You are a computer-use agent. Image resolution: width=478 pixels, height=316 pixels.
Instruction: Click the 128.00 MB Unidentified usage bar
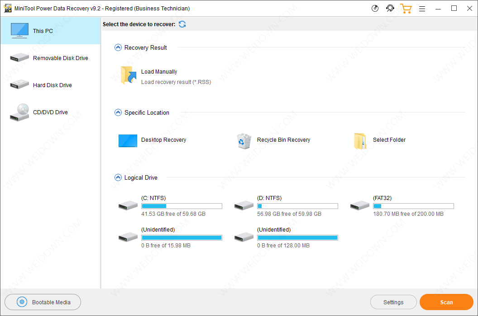click(297, 238)
